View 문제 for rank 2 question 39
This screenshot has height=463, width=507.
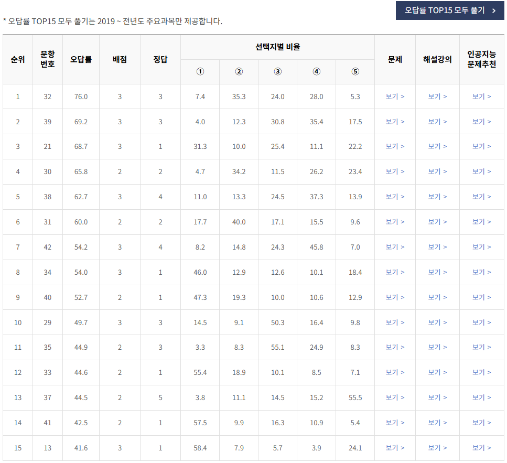point(395,122)
